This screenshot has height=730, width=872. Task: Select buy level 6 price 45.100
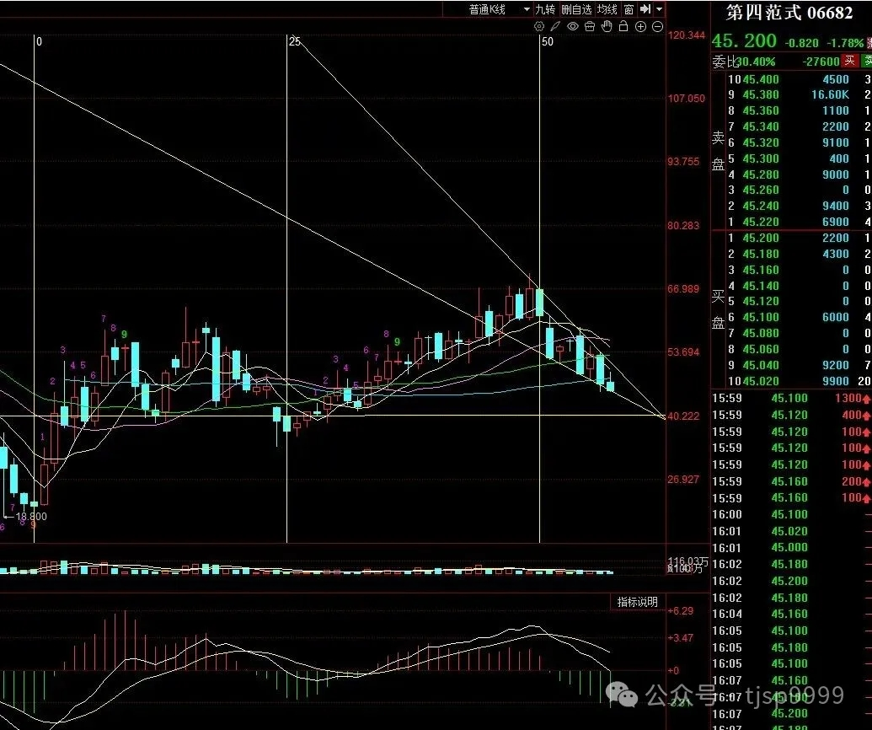(x=760, y=317)
